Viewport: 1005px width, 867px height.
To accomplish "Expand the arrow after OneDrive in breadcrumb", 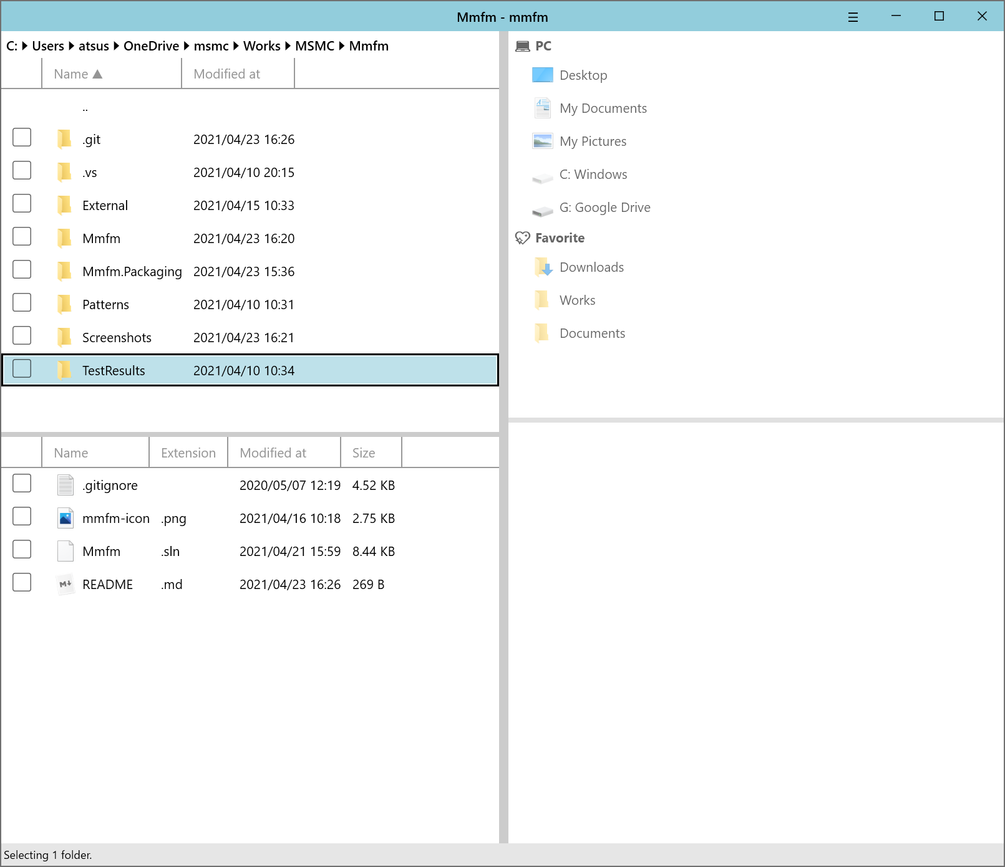I will [x=187, y=46].
